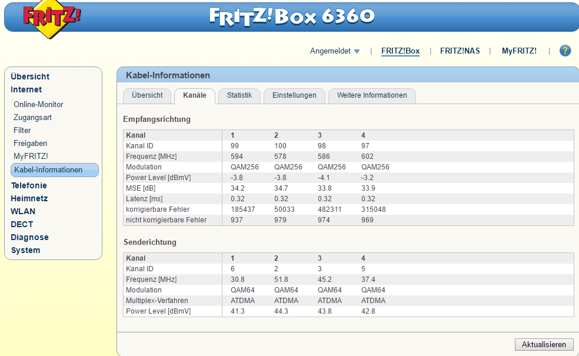Switch to the Einstellungen tab
This screenshot has height=356, width=579.
coord(294,95)
